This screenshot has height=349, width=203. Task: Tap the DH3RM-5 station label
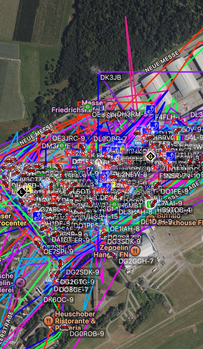[132, 114]
